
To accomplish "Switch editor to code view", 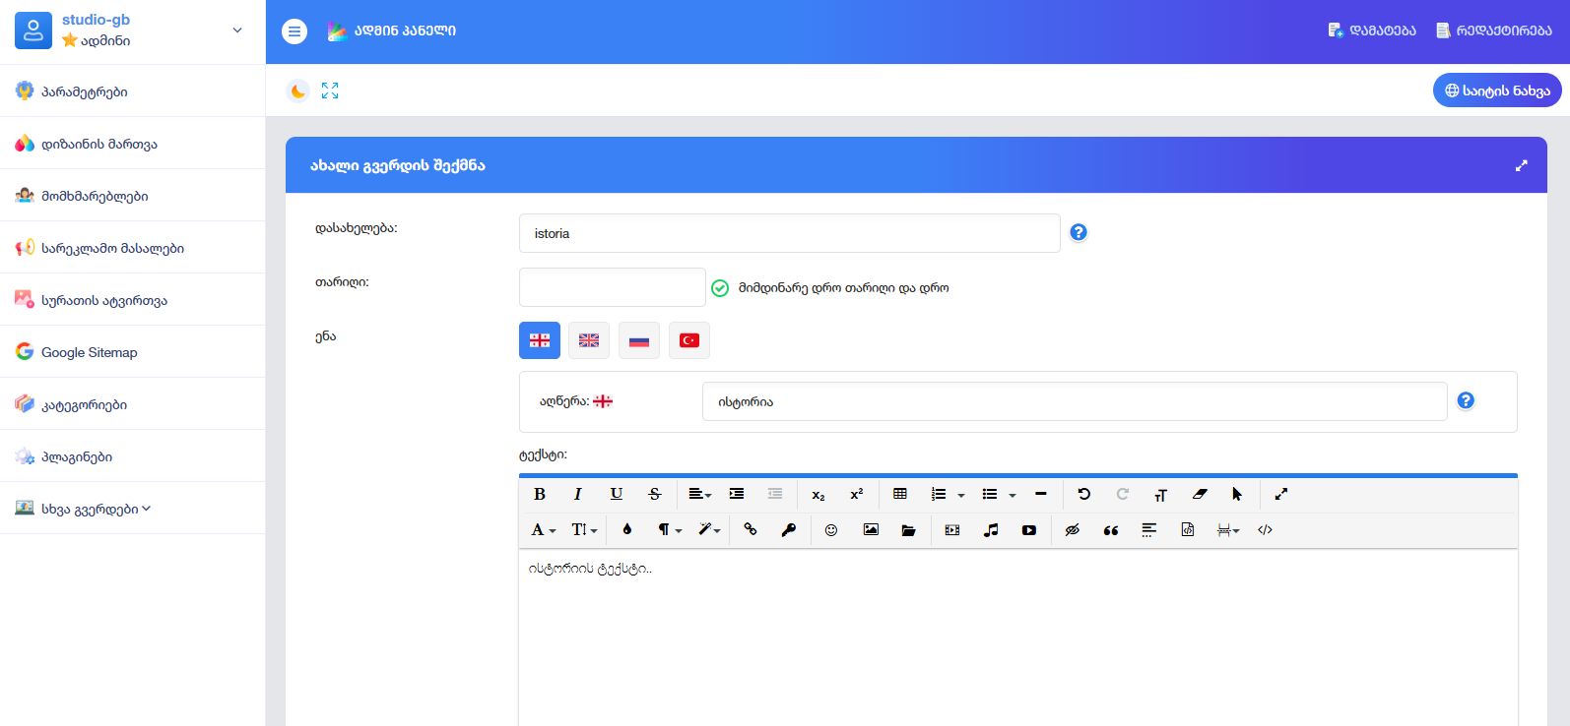I will 1266,530.
